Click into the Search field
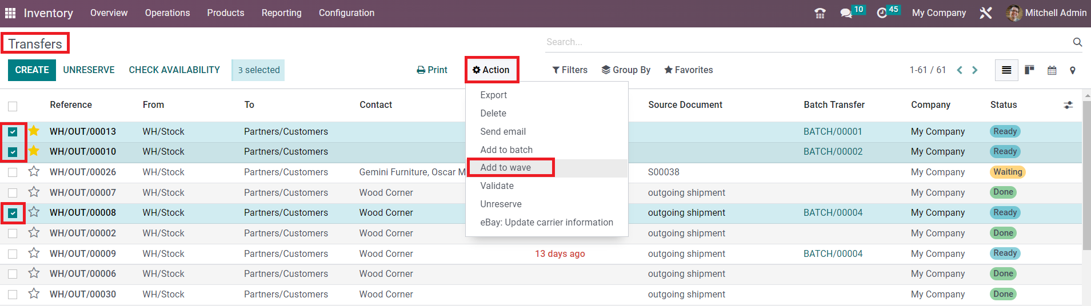The image size is (1091, 306). pos(806,42)
